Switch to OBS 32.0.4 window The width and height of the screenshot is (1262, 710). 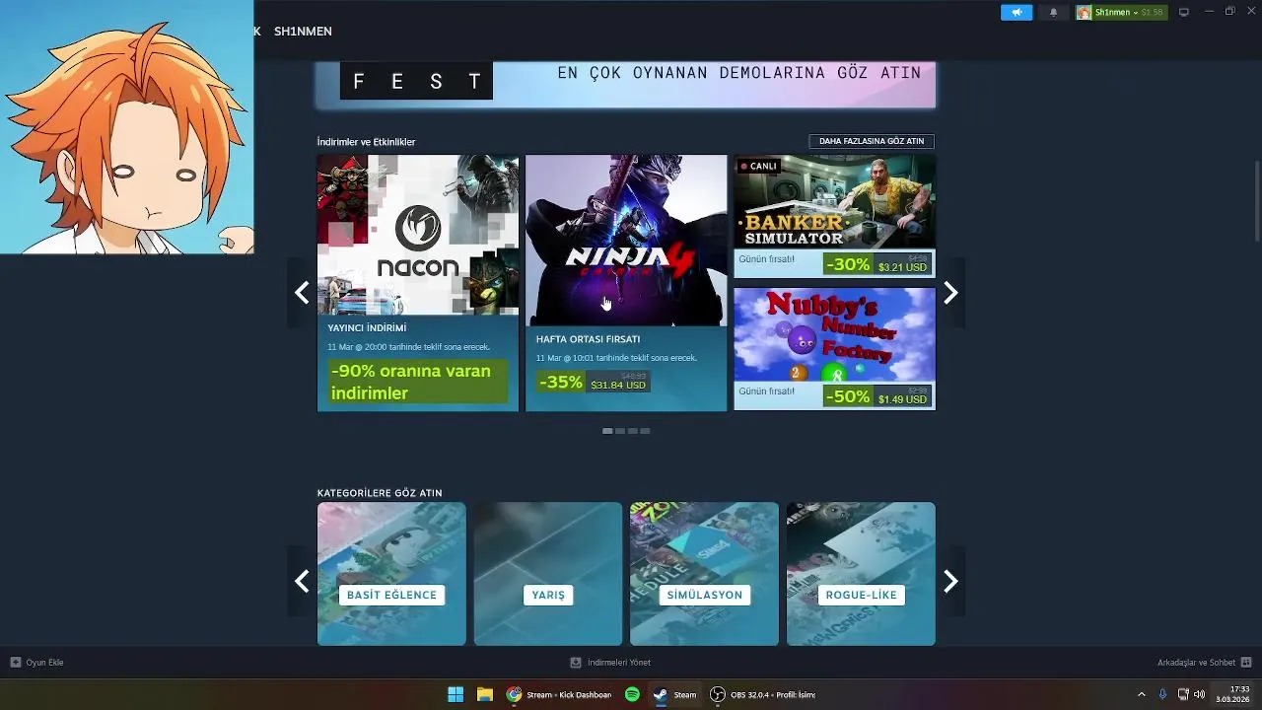763,694
